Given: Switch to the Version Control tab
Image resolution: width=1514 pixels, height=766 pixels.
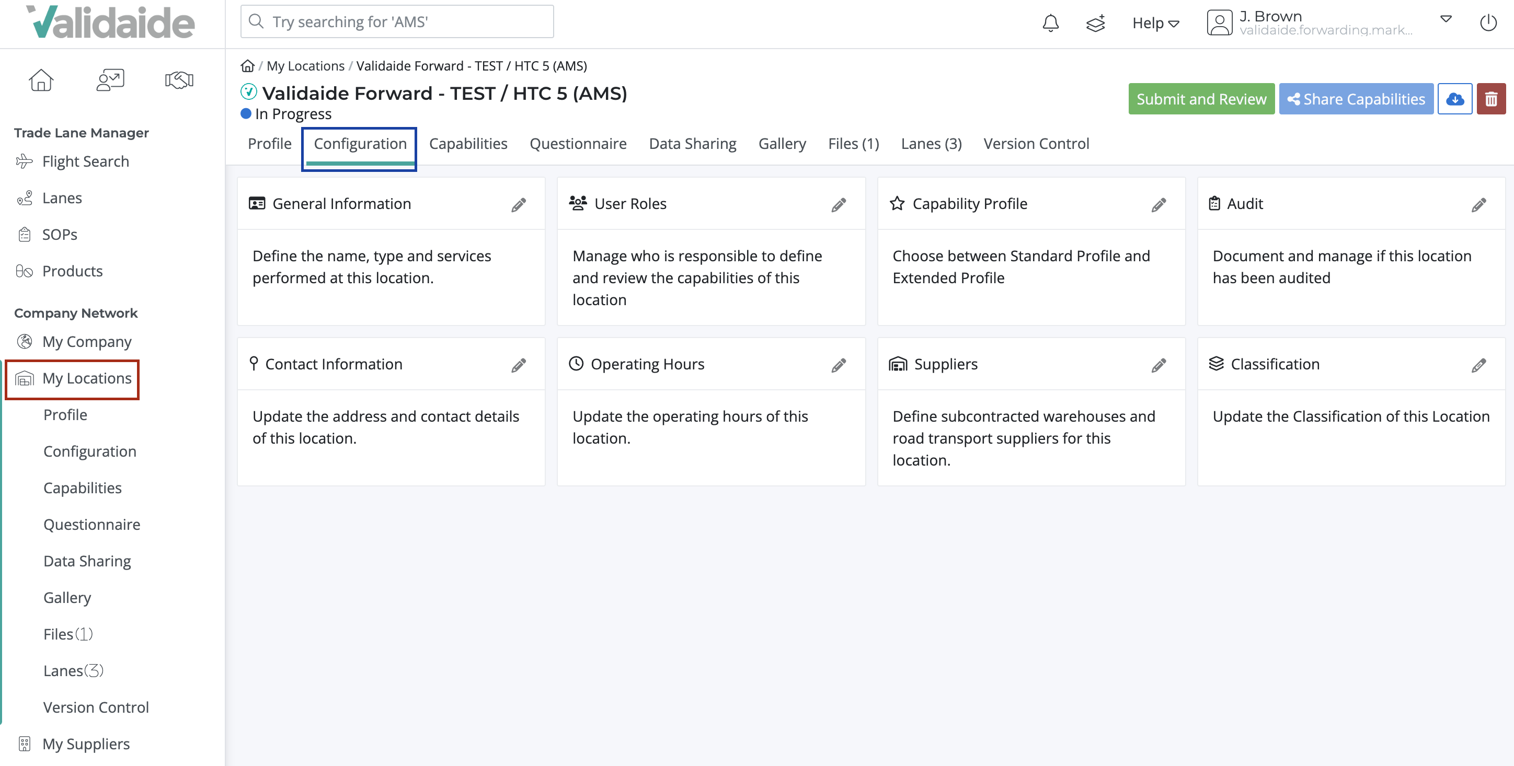Looking at the screenshot, I should click(x=1036, y=143).
